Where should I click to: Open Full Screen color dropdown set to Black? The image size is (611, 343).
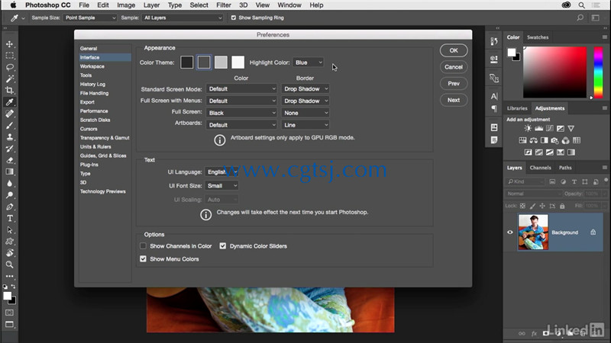pyautogui.click(x=241, y=113)
